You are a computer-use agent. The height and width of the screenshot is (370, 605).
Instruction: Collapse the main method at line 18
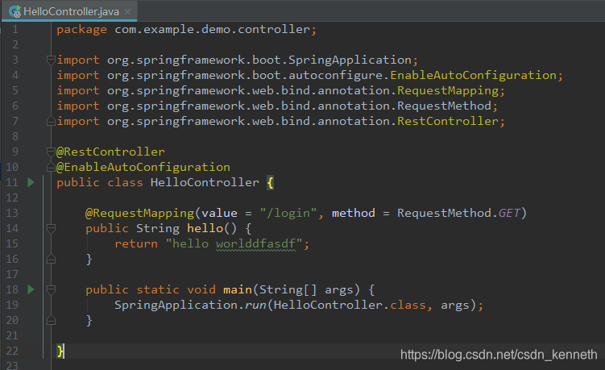(51, 289)
